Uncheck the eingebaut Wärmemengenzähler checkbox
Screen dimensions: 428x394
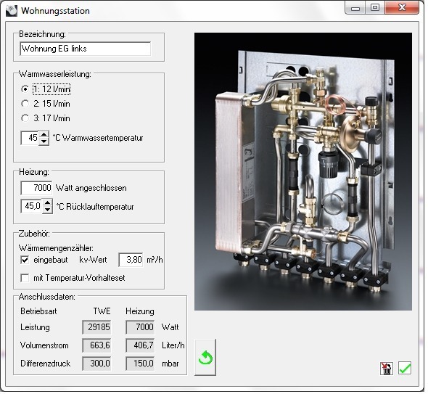pyautogui.click(x=25, y=260)
